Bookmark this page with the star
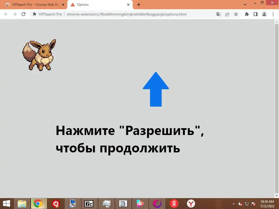The height and width of the screenshot is (209, 279). [x=236, y=14]
